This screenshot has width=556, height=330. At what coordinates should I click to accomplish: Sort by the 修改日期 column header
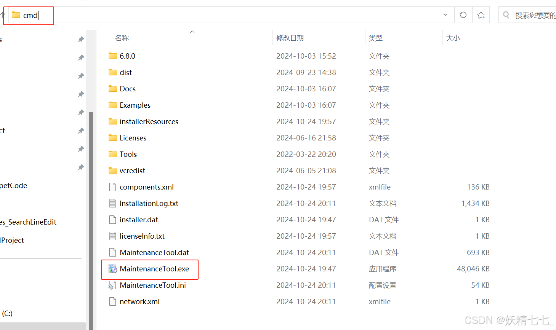(x=290, y=38)
